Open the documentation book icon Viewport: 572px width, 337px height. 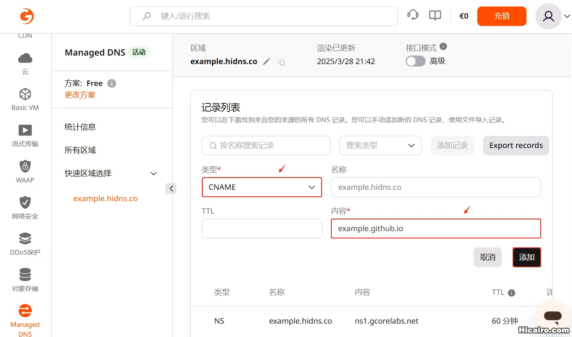pyautogui.click(x=435, y=15)
